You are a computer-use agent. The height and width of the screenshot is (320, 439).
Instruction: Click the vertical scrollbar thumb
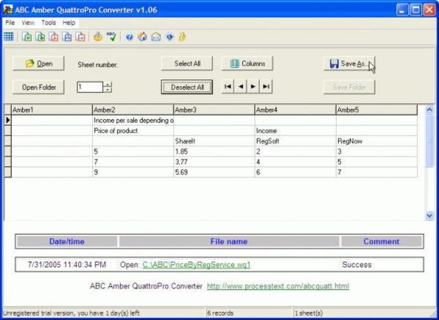pos(429,140)
